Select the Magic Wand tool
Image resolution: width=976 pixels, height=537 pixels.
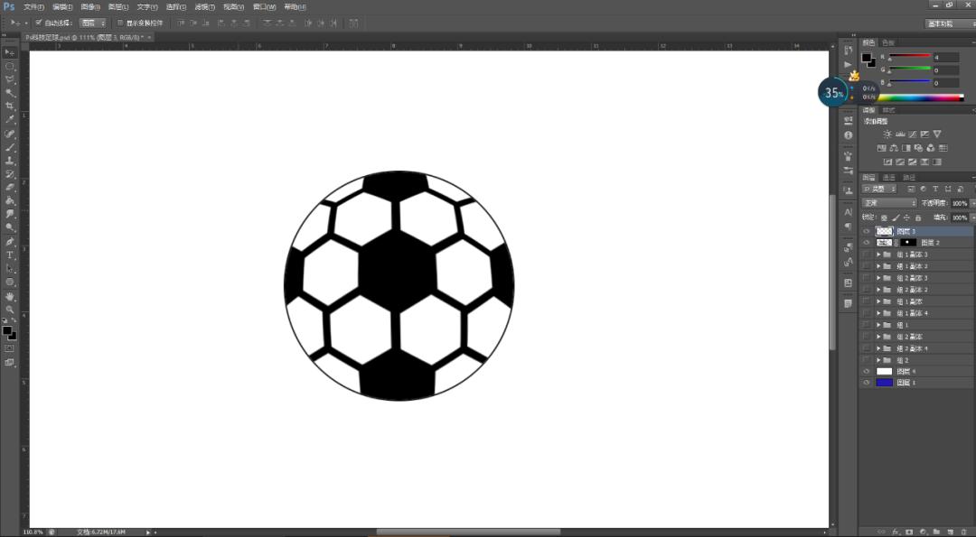click(x=9, y=93)
